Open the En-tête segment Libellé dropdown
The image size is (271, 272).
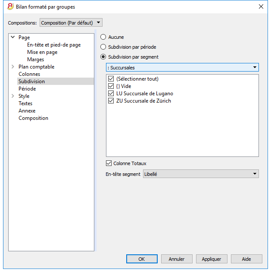(x=201, y=174)
